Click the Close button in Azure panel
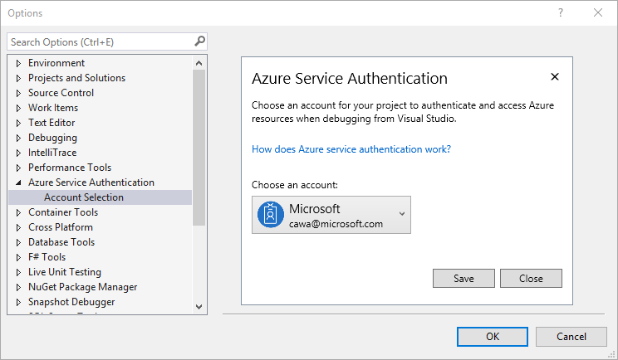Viewport: 618px width, 360px height. pos(531,279)
